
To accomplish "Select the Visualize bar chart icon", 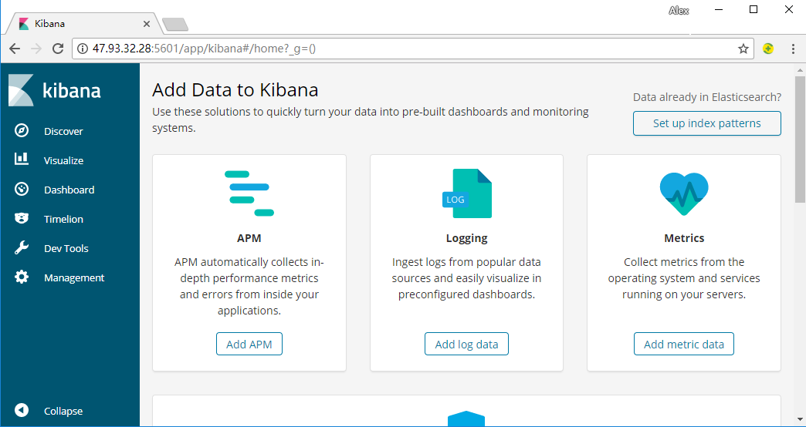I will (21, 159).
